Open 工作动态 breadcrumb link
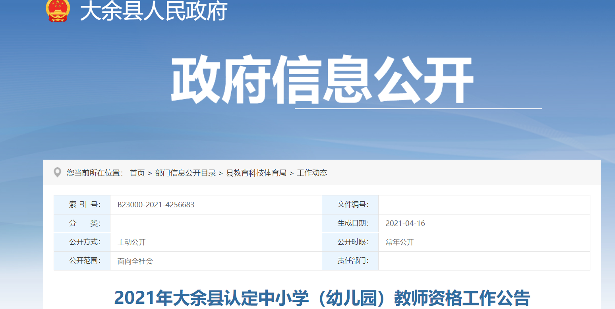Image resolution: width=615 pixels, height=309 pixels. click(x=312, y=173)
